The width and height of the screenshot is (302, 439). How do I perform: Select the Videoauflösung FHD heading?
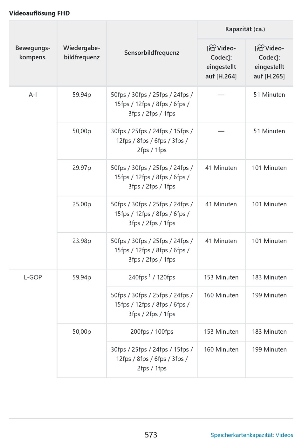click(39, 13)
